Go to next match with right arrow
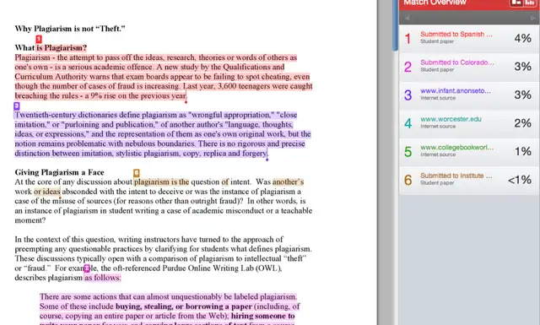Screen dimensions: 540x325 [533, 18]
